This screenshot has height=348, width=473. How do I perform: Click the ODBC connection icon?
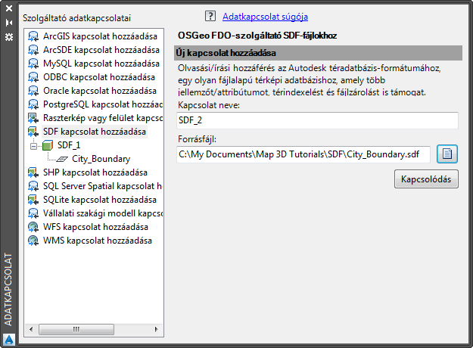(33, 77)
